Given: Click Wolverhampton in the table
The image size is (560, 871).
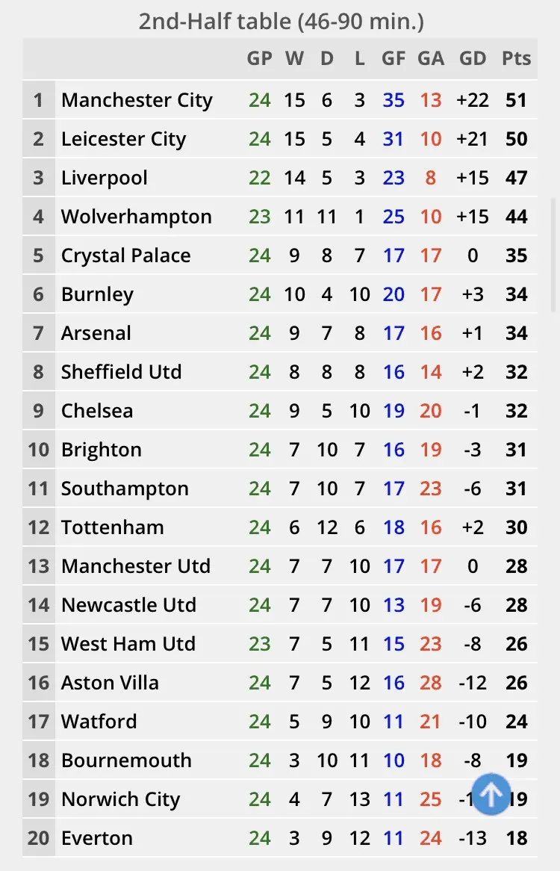Looking at the screenshot, I should 136,217.
